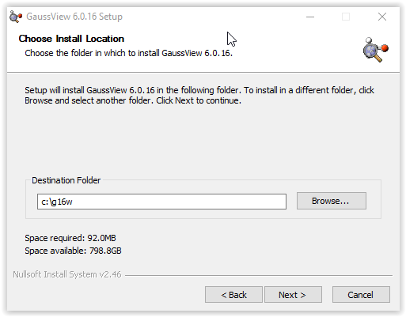Continue installation with Next
The width and height of the screenshot is (406, 317).
[x=293, y=295]
